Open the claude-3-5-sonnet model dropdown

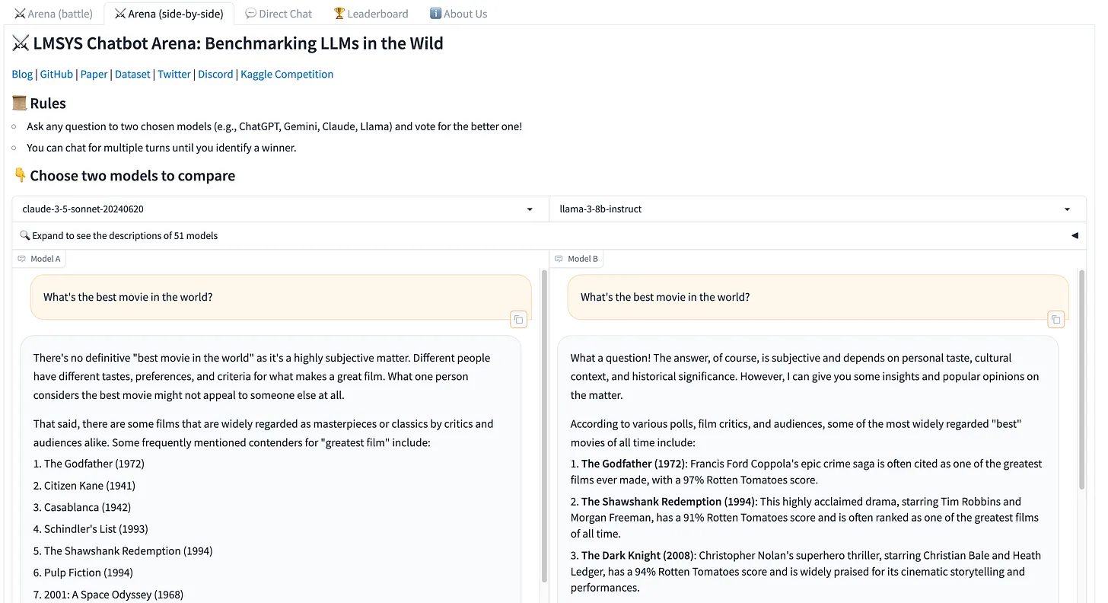(x=279, y=209)
